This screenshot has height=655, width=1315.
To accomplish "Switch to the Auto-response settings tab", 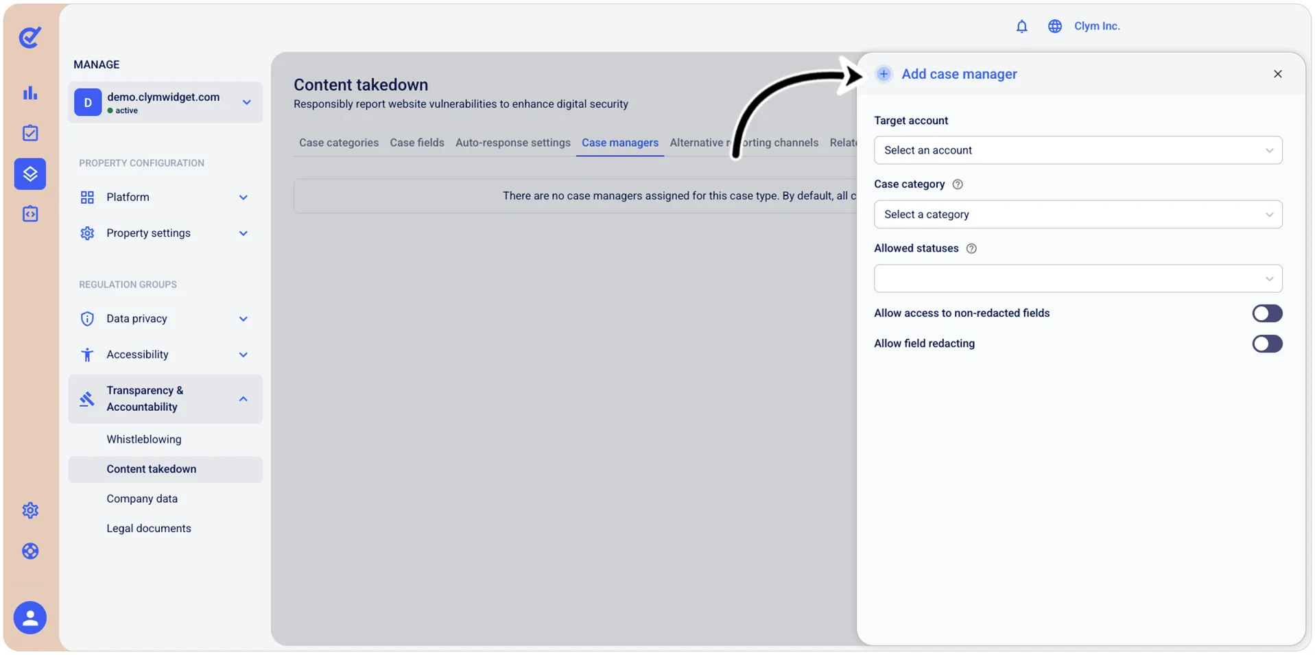I will [512, 143].
